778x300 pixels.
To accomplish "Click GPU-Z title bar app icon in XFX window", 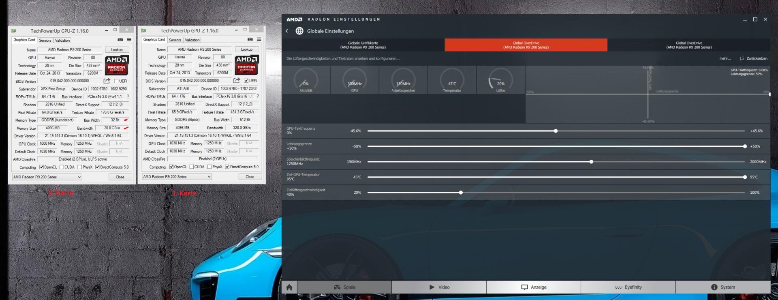I will [13, 31].
